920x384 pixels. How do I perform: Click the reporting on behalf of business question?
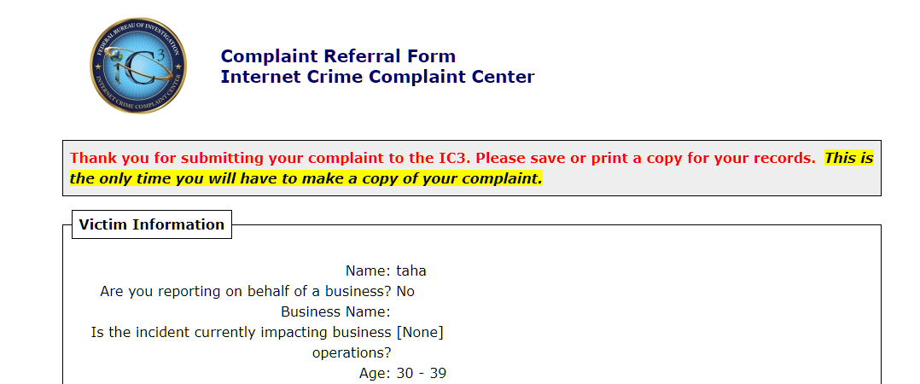(x=245, y=291)
